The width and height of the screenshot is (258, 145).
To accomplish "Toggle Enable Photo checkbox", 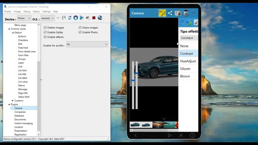I will coord(80,32).
